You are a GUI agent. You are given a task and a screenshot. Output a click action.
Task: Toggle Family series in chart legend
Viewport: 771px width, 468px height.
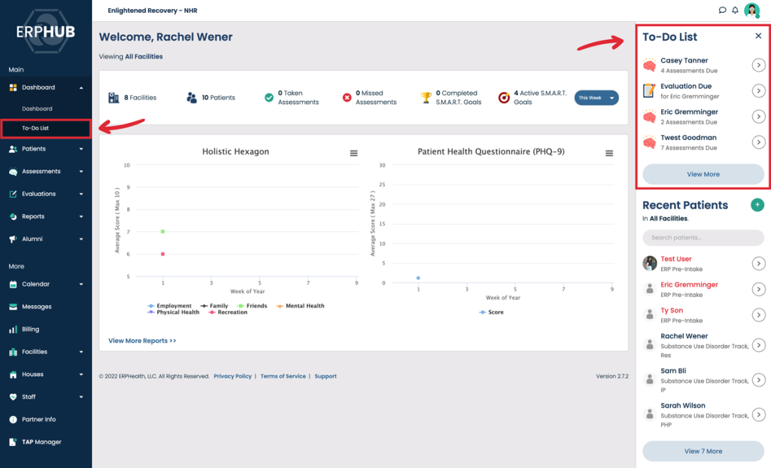pos(214,306)
